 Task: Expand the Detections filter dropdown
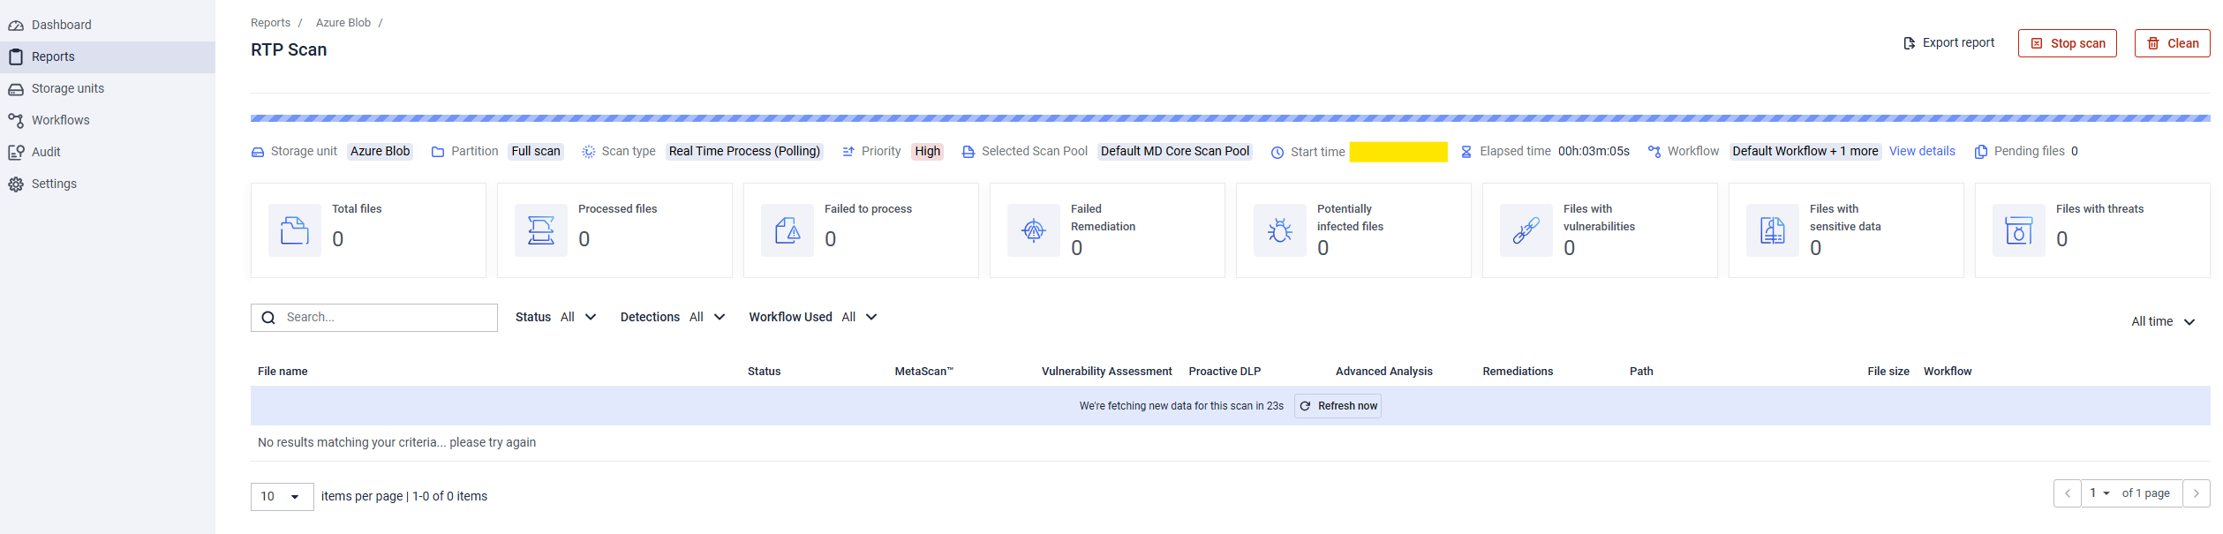pyautogui.click(x=673, y=317)
